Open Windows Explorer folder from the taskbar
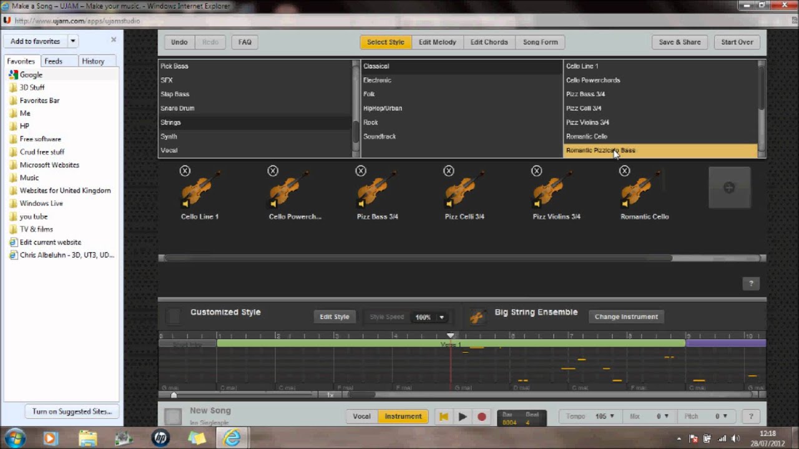 [88, 438]
